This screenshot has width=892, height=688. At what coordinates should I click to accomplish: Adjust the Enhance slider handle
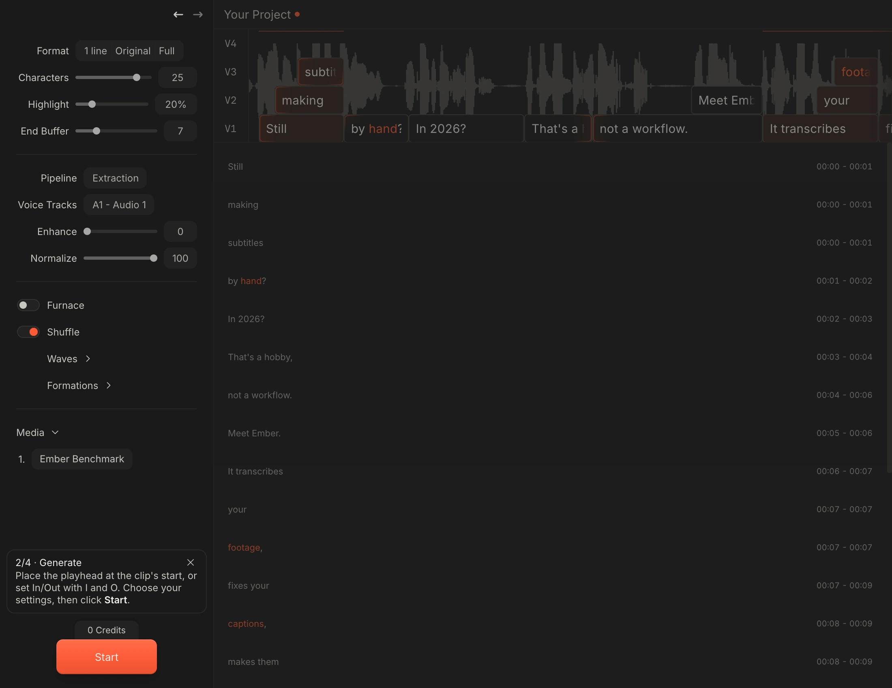[x=87, y=231]
